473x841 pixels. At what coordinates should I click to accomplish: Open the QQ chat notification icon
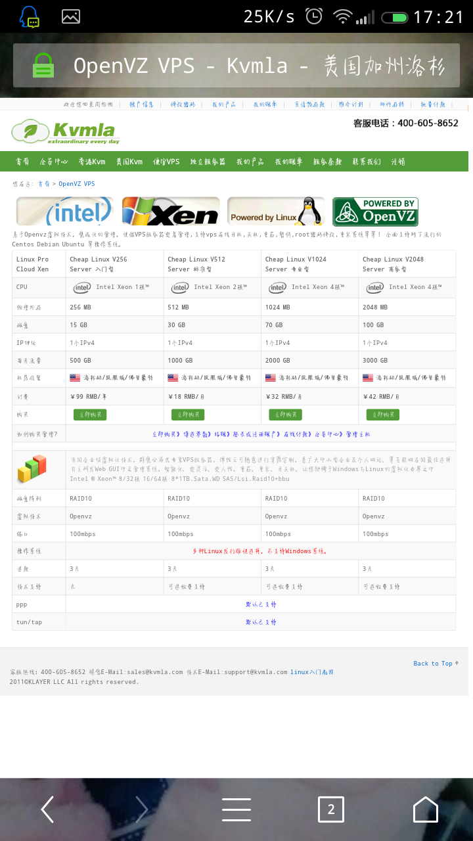29,17
